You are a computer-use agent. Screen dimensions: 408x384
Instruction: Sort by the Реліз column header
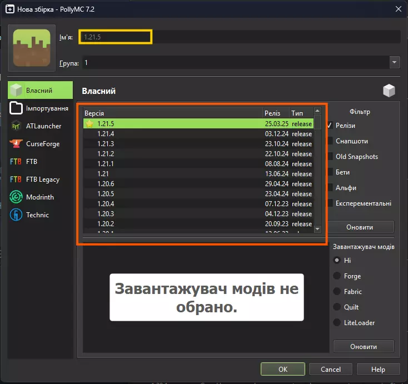(276, 113)
